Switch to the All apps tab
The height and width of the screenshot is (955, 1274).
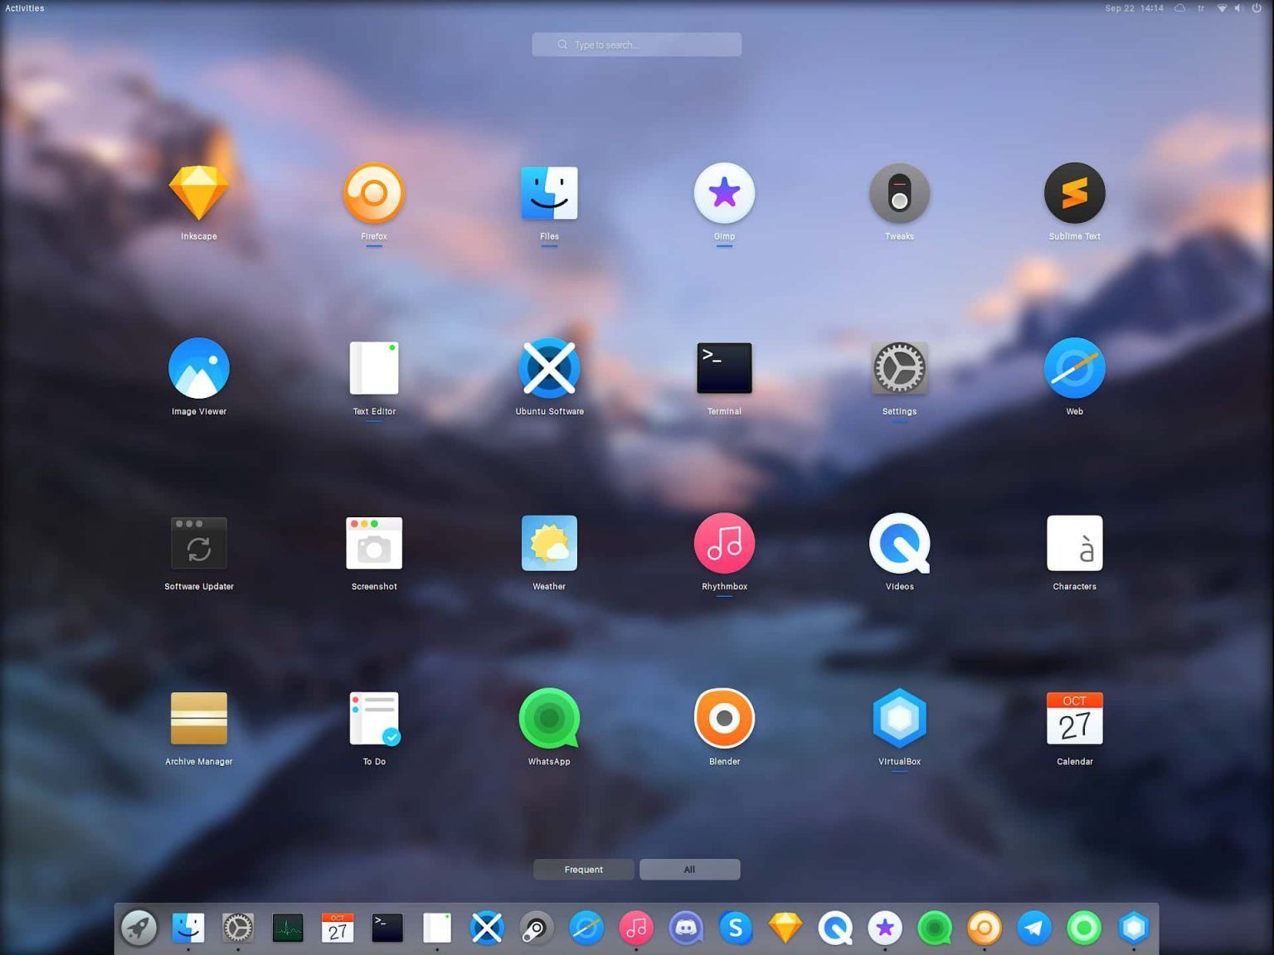[x=689, y=870]
